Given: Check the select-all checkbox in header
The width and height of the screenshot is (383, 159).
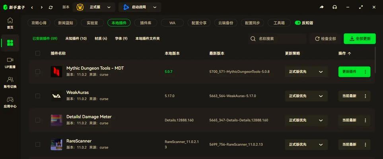Looking at the screenshot, I should [38, 53].
